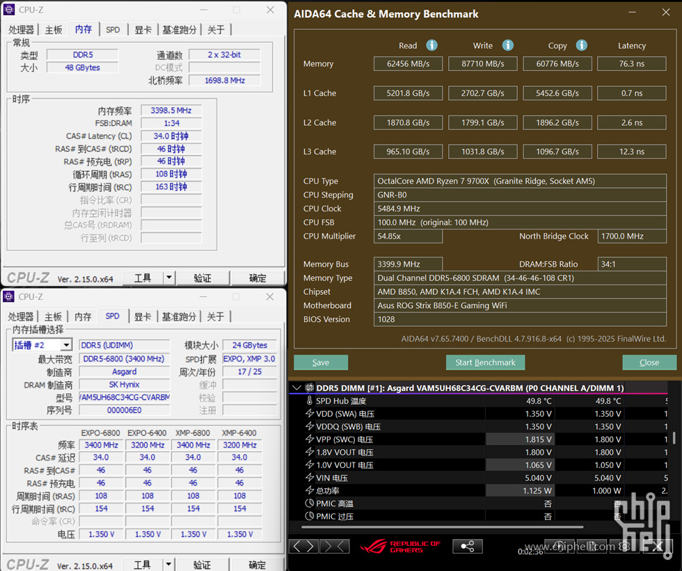Viewport: 682px width, 571px height.
Task: Click 确定 button in bottom CPU-Z window
Action: (x=257, y=565)
